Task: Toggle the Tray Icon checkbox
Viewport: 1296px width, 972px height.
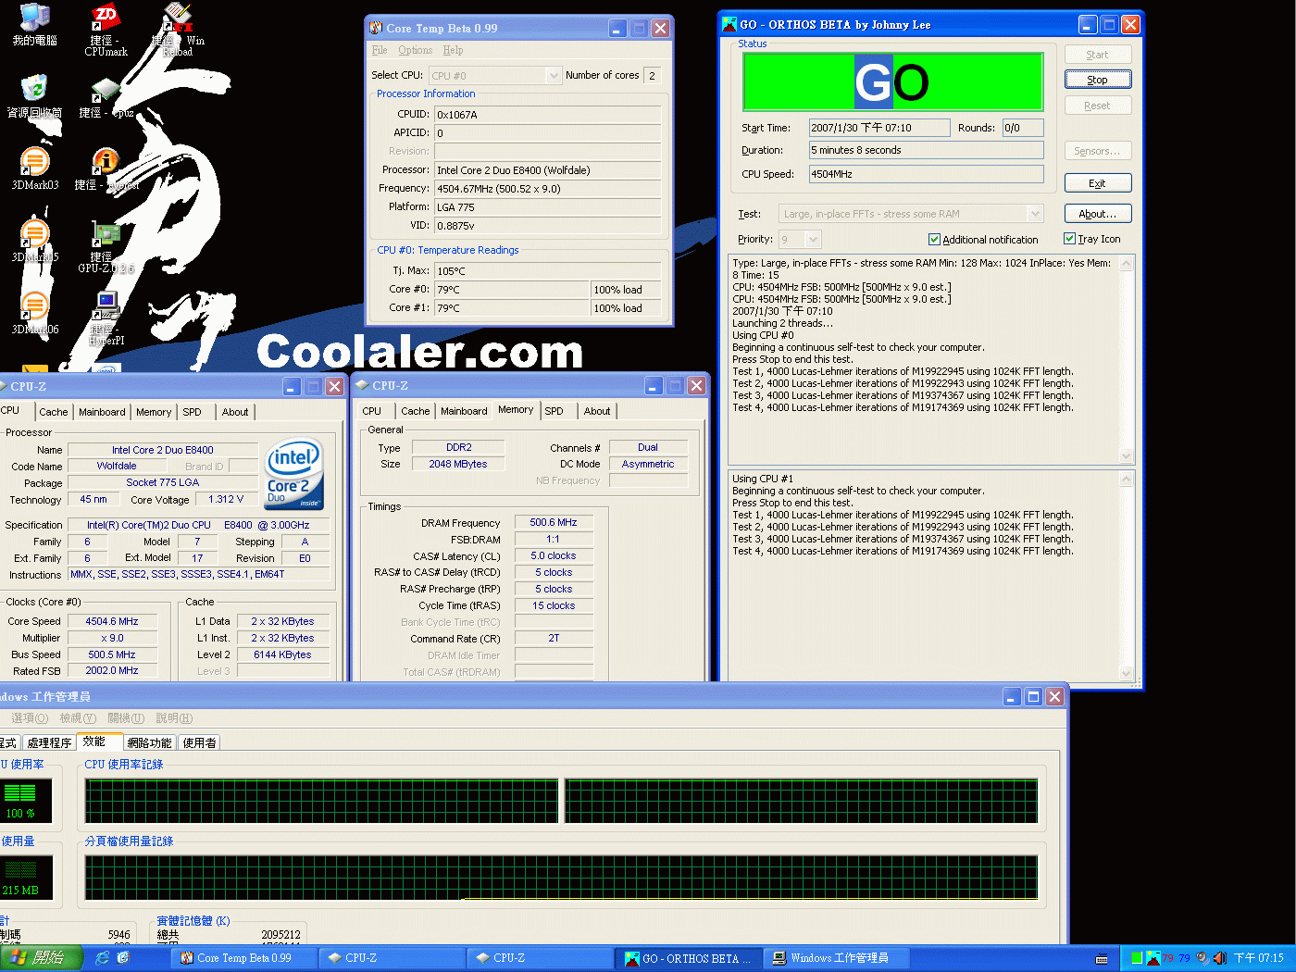Action: (x=1069, y=239)
